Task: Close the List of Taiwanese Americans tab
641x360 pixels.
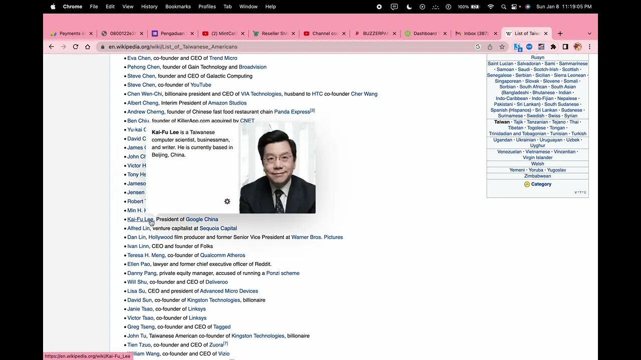Action: pyautogui.click(x=546, y=33)
